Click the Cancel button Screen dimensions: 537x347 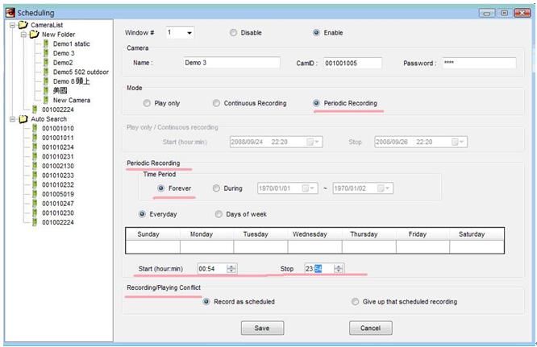(370, 328)
